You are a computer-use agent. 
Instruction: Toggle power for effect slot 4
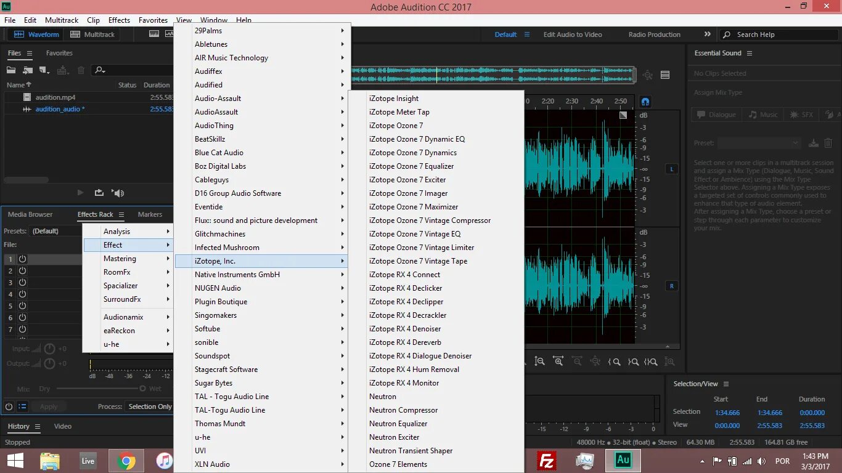22,294
